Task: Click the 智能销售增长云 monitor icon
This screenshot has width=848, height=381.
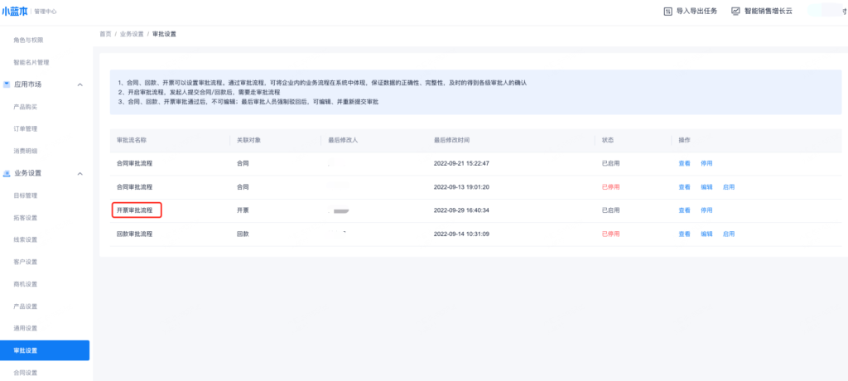Action: [735, 11]
